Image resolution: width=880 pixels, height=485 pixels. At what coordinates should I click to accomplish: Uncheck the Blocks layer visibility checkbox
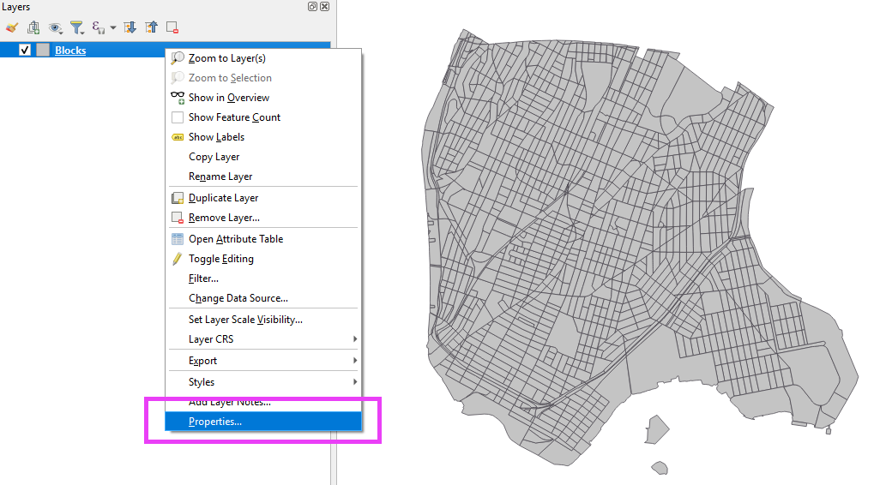point(25,50)
